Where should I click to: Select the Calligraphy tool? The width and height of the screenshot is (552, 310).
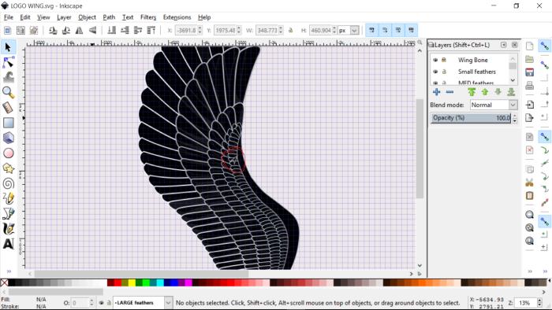8,228
